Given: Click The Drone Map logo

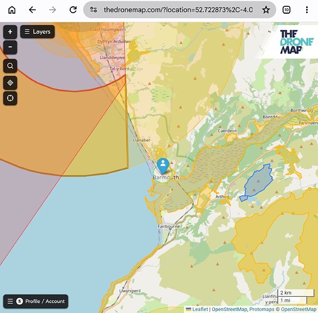Looking at the screenshot, I should tap(297, 42).
